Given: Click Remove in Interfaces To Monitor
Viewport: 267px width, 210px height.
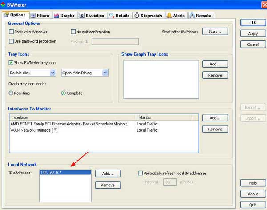Looking at the screenshot, I should click(x=215, y=129).
